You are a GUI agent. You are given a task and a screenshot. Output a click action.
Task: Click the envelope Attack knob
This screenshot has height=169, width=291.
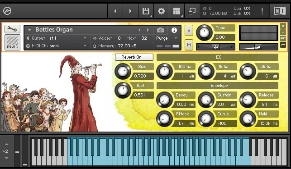(164, 119)
